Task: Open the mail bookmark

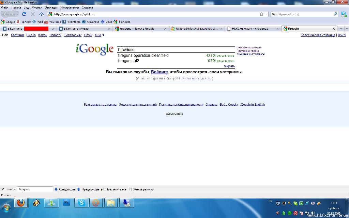Action: 37,22
